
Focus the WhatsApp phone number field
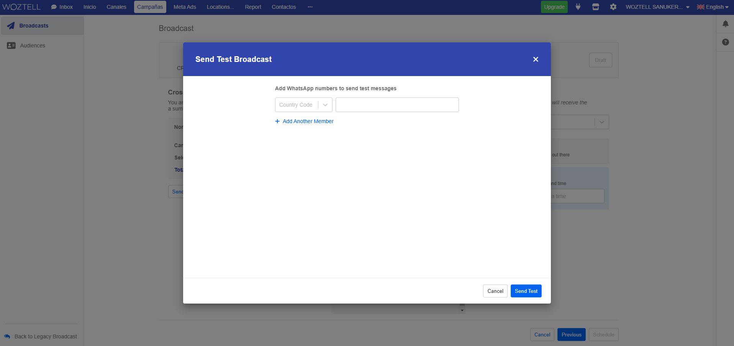(x=397, y=105)
